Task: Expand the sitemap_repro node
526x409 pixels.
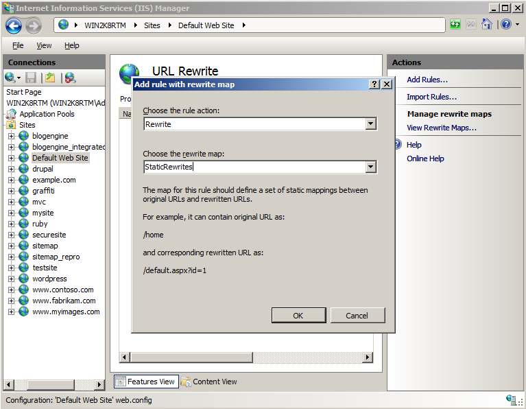Action: click(12, 257)
